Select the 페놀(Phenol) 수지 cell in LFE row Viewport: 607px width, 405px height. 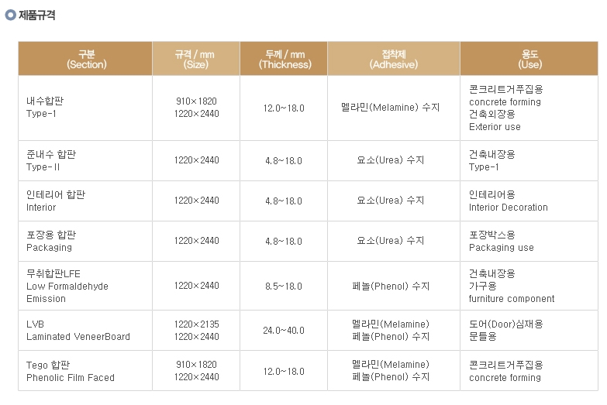click(394, 286)
